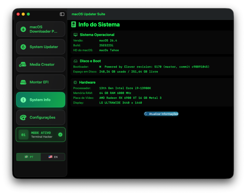246x195 pixels.
Task: Click the macOS Downloader download arrow icon
Action: (x=23, y=29)
